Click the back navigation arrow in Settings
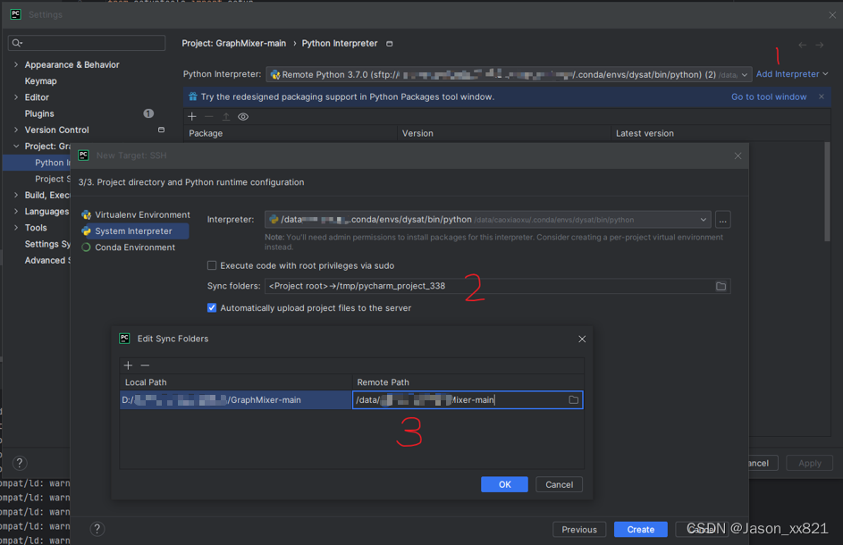Image resolution: width=843 pixels, height=545 pixels. 802,46
